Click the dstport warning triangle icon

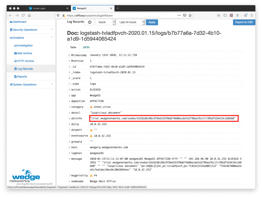[91, 130]
